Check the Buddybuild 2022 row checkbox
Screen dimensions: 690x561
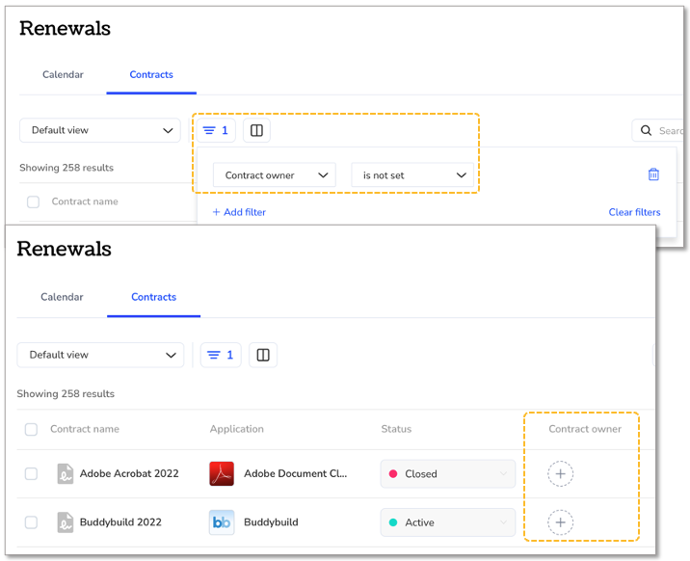click(31, 522)
